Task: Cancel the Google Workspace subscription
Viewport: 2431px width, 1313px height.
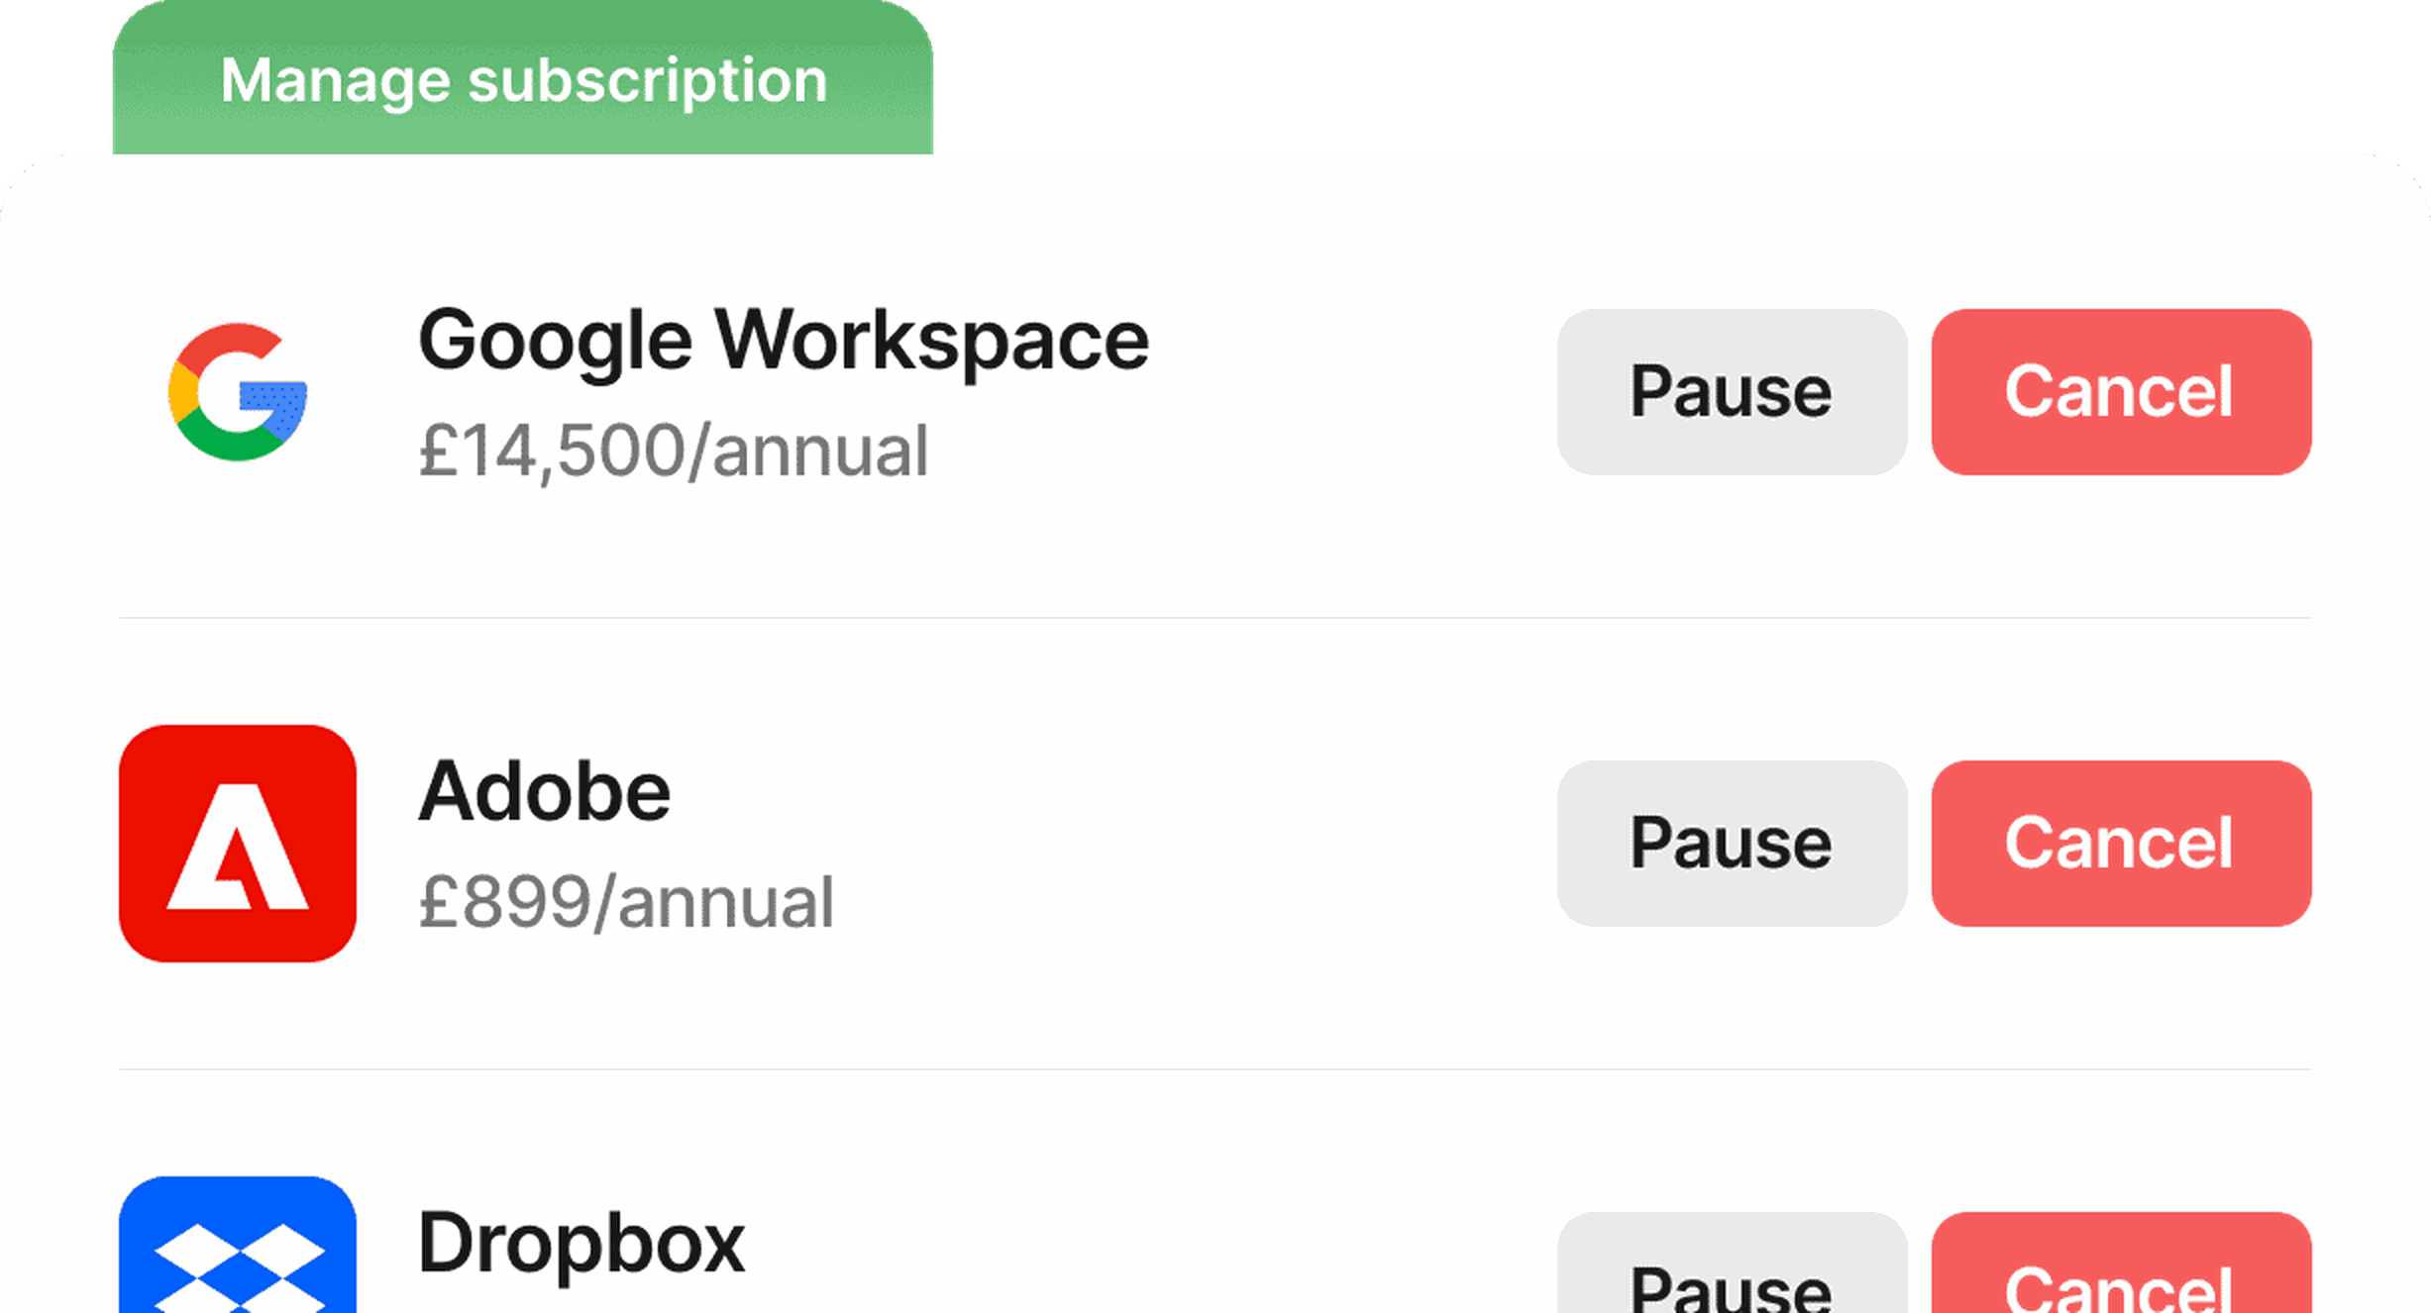Action: point(2121,392)
